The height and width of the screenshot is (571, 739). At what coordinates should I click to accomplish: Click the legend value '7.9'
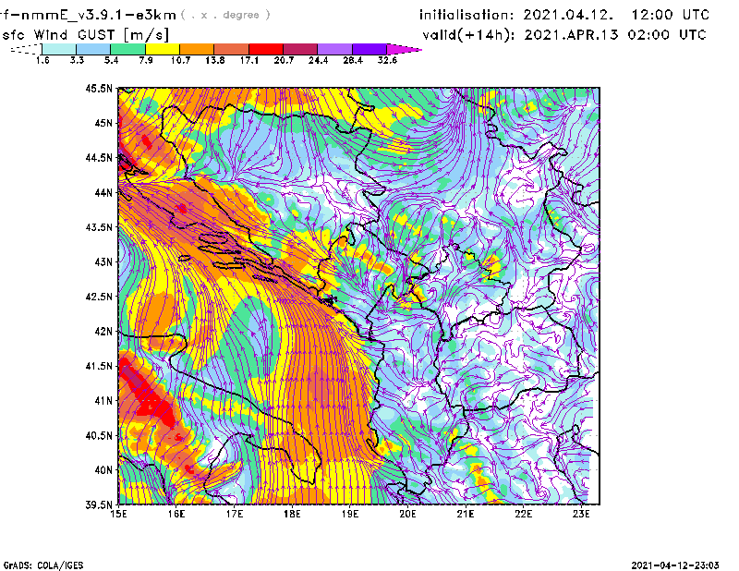pyautogui.click(x=146, y=60)
